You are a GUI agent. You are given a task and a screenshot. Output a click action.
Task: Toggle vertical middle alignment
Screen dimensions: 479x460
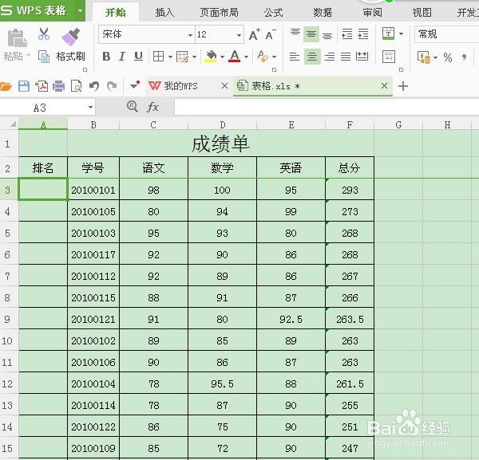(x=311, y=33)
